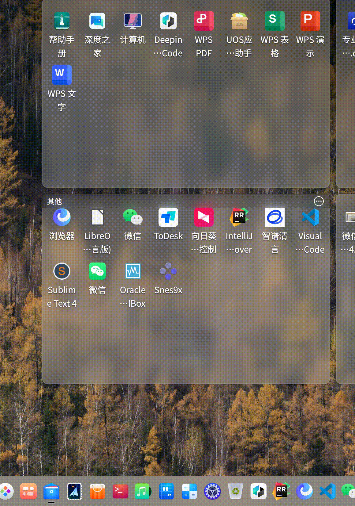
Task: Open the blue quotation-mark app in dock
Action: [166, 491]
